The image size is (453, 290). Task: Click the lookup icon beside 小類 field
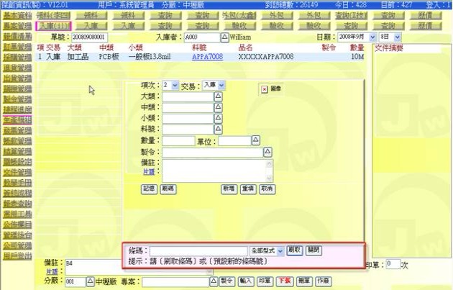219,118
